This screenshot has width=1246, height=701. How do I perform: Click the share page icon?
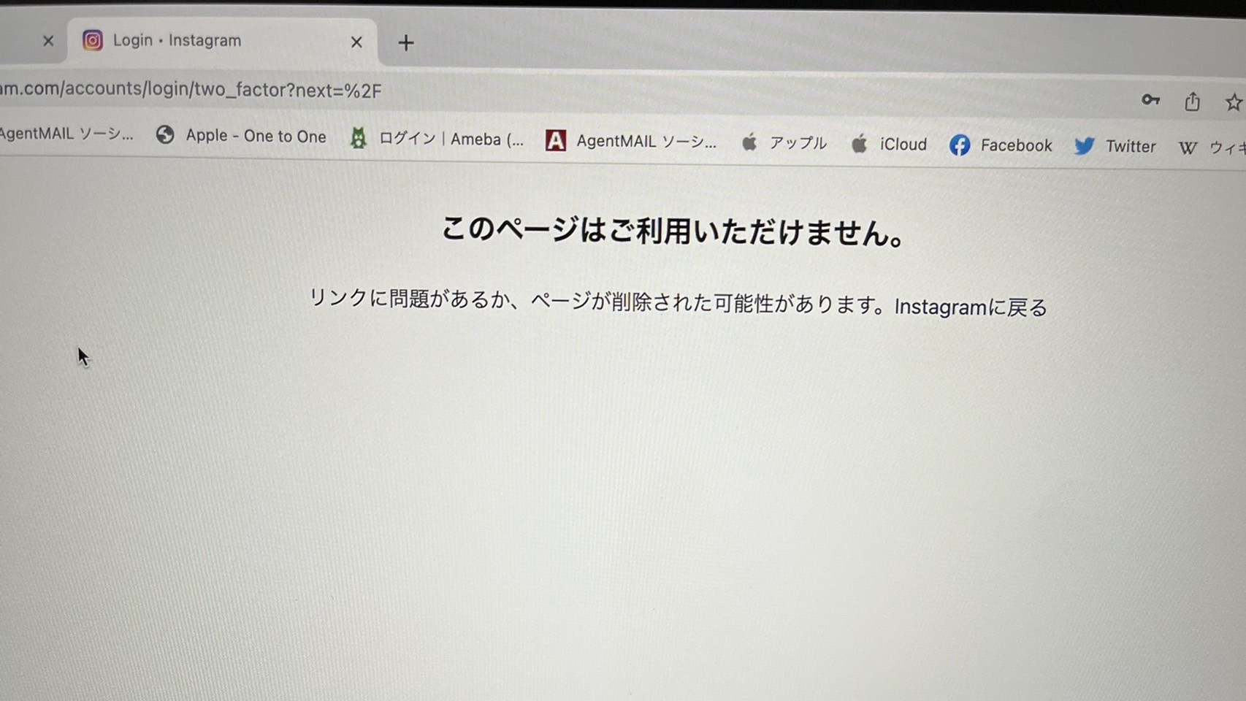tap(1192, 101)
